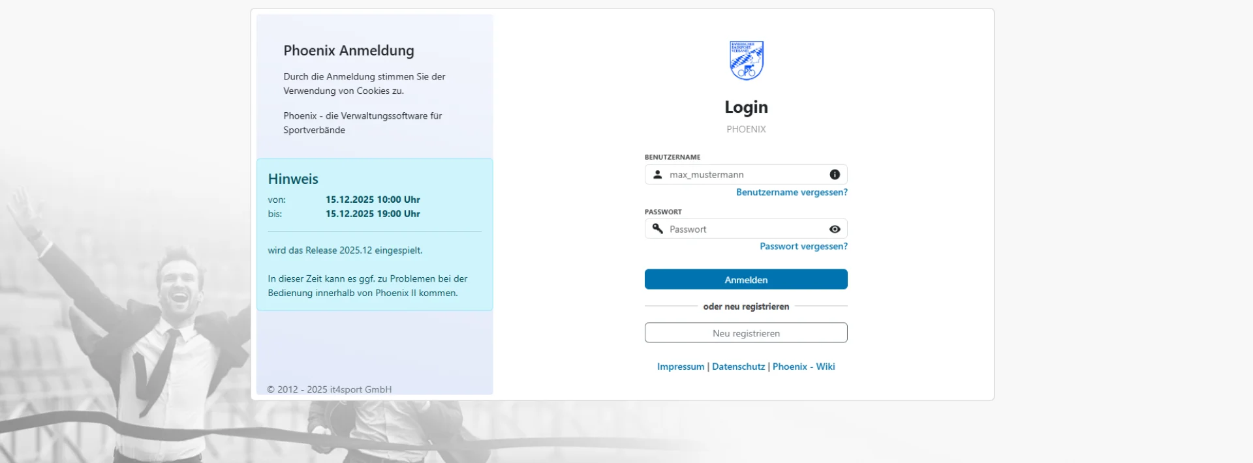Click the it4sport GmbH copyright text

(330, 389)
